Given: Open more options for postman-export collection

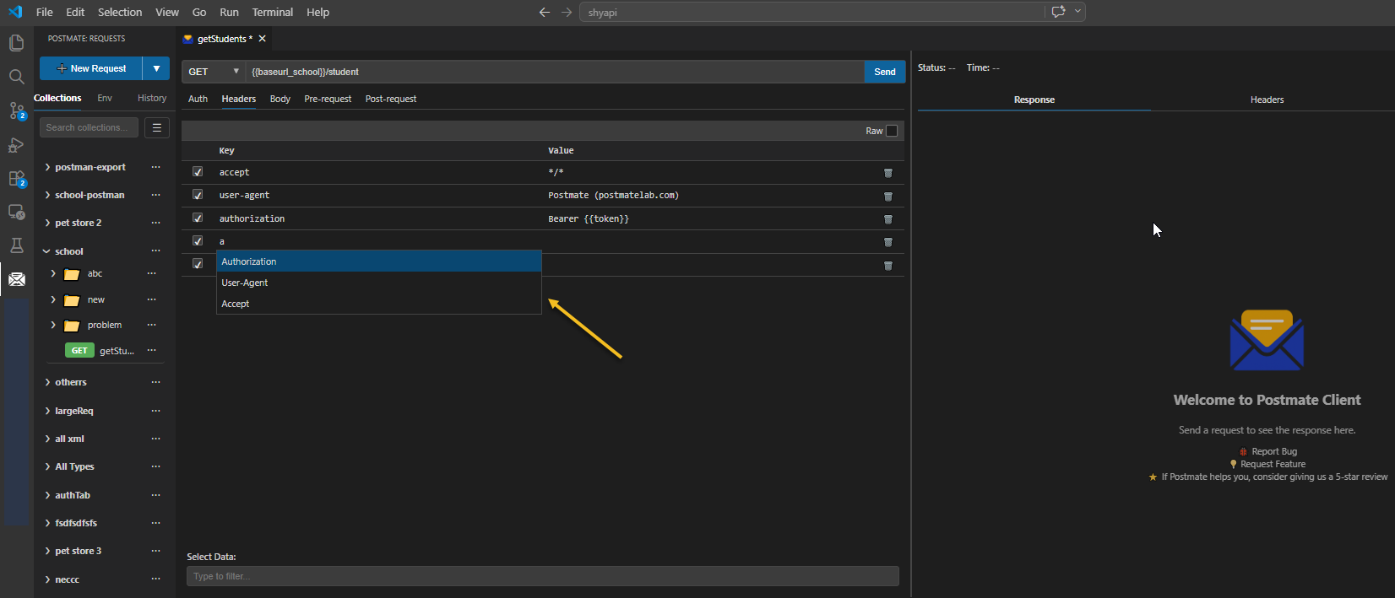Looking at the screenshot, I should pyautogui.click(x=155, y=167).
